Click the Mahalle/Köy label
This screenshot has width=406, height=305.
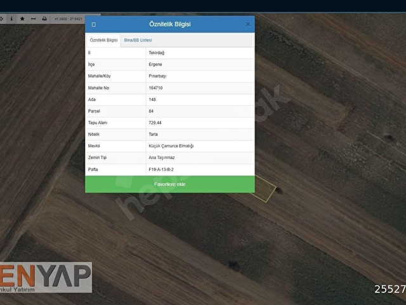tap(100, 76)
